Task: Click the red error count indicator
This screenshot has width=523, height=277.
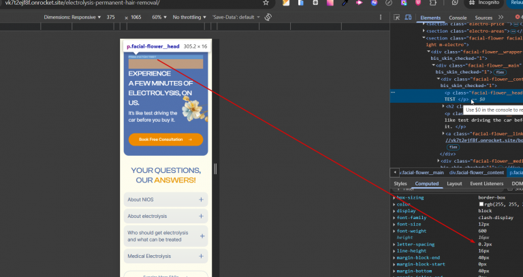Action: (519, 17)
